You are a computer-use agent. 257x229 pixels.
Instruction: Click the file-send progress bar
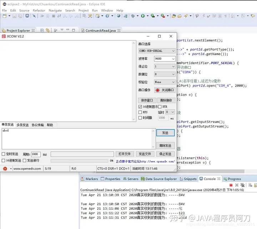tap(79, 161)
